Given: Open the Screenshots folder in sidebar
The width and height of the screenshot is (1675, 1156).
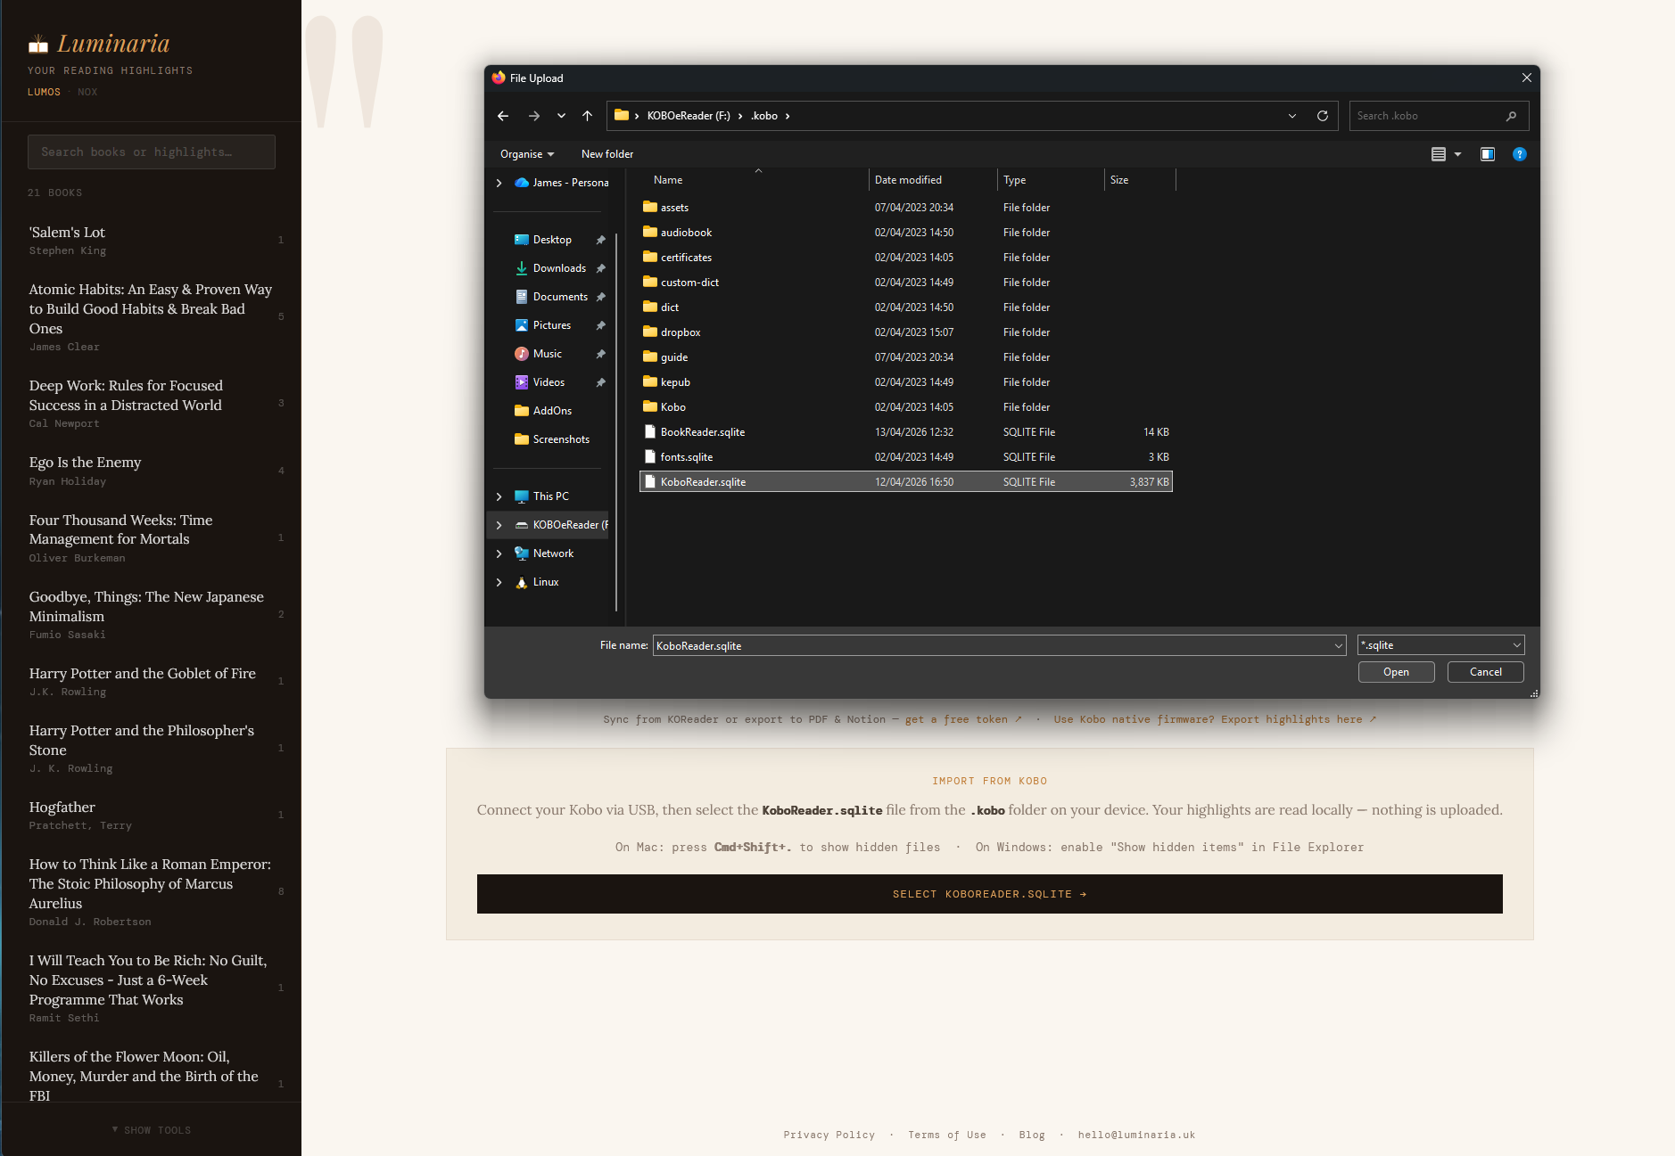Looking at the screenshot, I should pyautogui.click(x=561, y=439).
